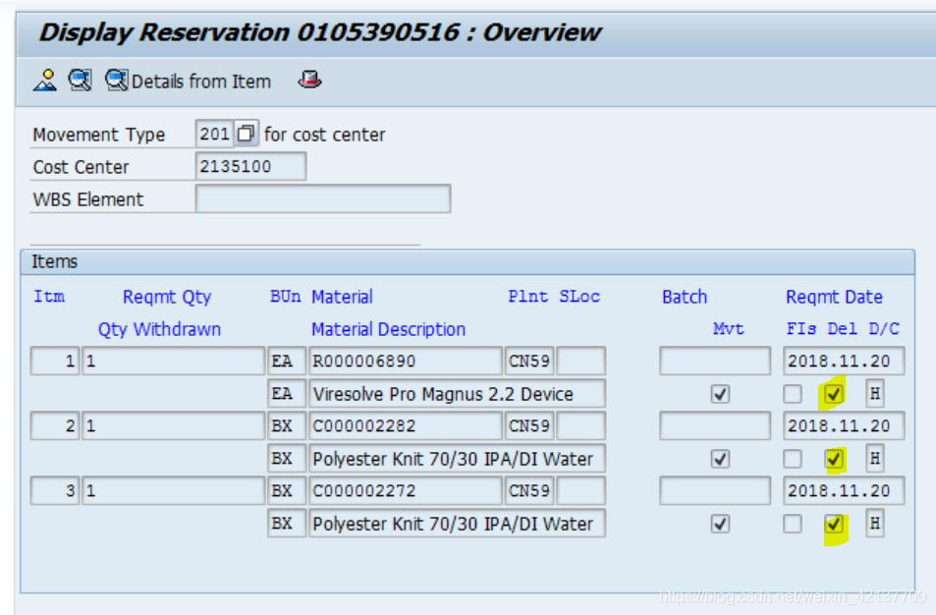Toggle Del checkbox for Viresolve Pro Magnus
The height and width of the screenshot is (615, 936).
coord(833,394)
